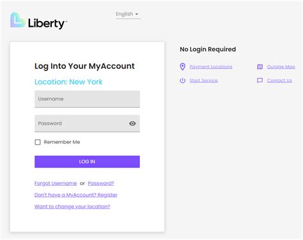Image resolution: width=303 pixels, height=240 pixels.
Task: Open the Start Service link
Action: pyautogui.click(x=203, y=80)
